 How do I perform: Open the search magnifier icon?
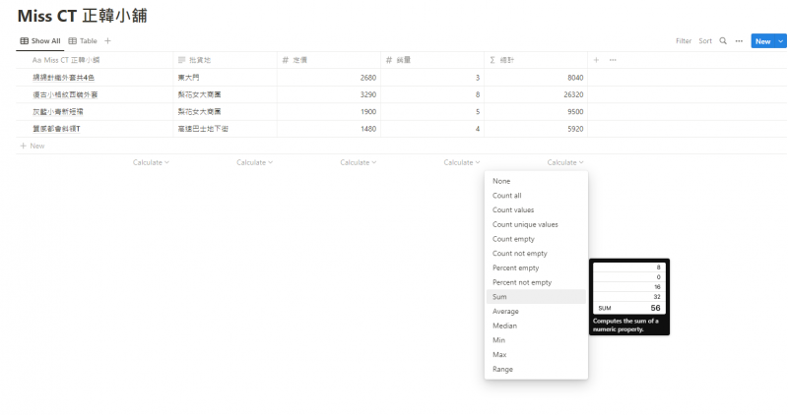(x=723, y=41)
